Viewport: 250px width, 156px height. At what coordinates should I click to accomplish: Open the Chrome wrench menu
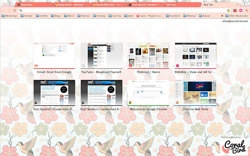click(x=246, y=11)
